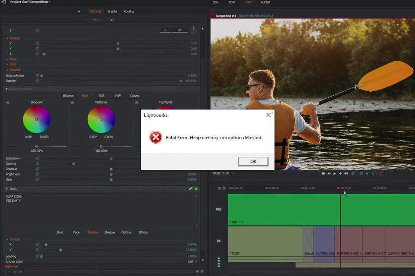Click the Opacity slider handle
The image size is (415, 276).
click(x=181, y=81)
